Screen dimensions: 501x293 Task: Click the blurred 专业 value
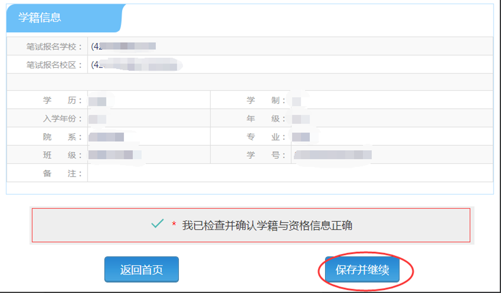(x=301, y=137)
